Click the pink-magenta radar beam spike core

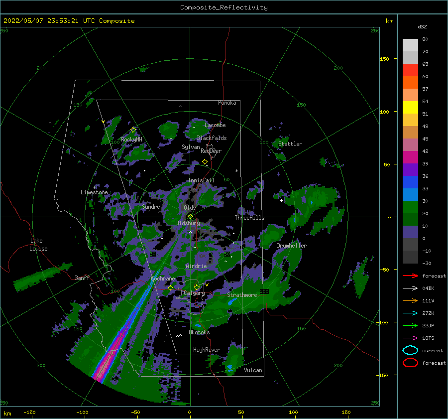click(x=112, y=354)
